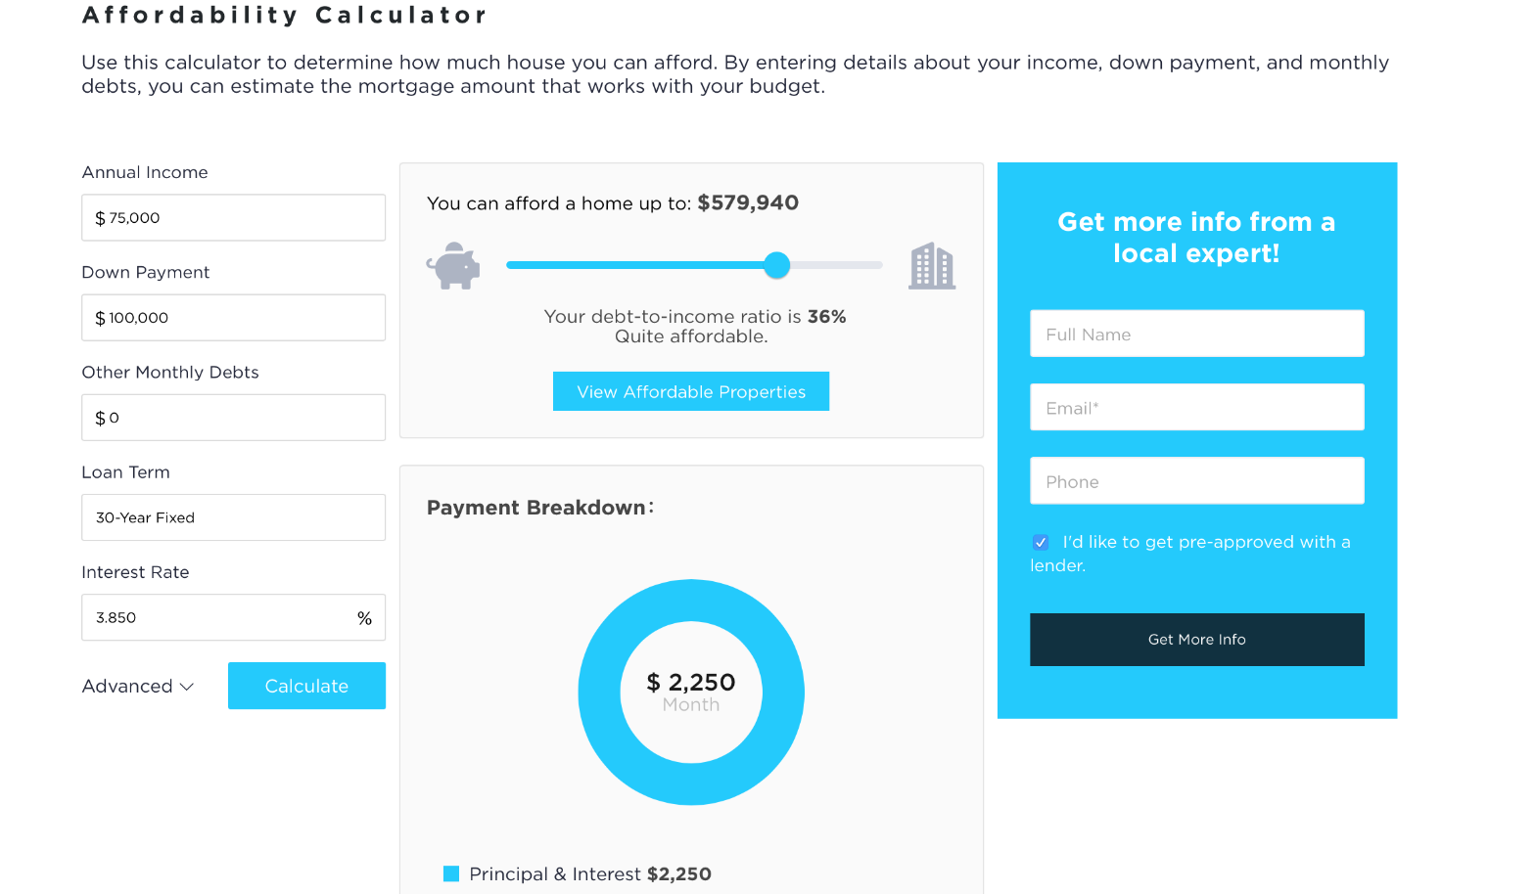Click the $2,250 Month amount in chart center

[691, 692]
